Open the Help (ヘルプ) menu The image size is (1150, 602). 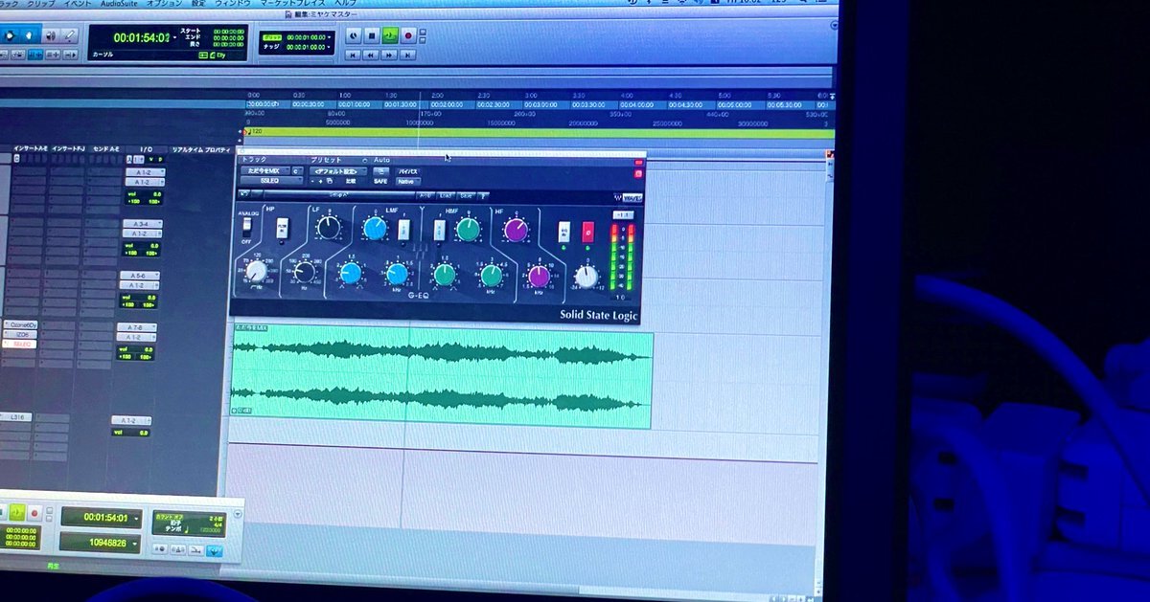coord(345,3)
